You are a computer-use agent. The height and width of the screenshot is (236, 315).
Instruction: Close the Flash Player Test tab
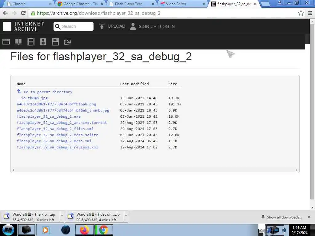point(153,4)
